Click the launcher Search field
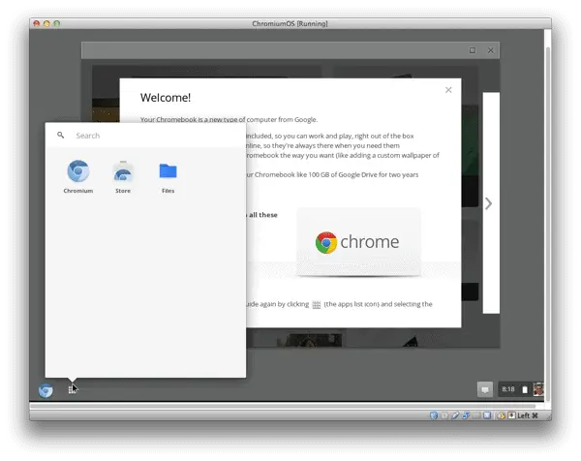The width and height of the screenshot is (581, 461). 145,136
